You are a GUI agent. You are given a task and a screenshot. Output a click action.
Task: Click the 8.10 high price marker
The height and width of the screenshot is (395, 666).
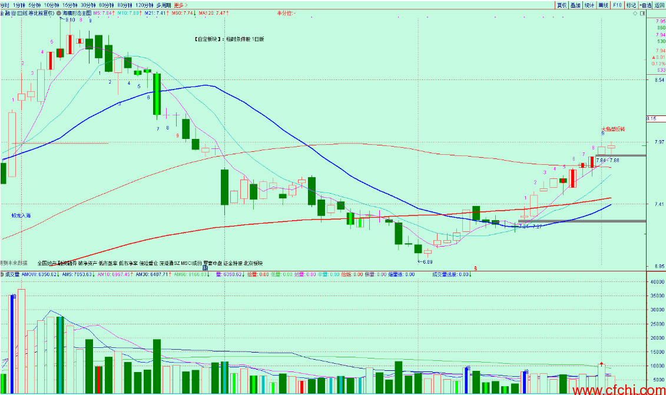(69, 20)
